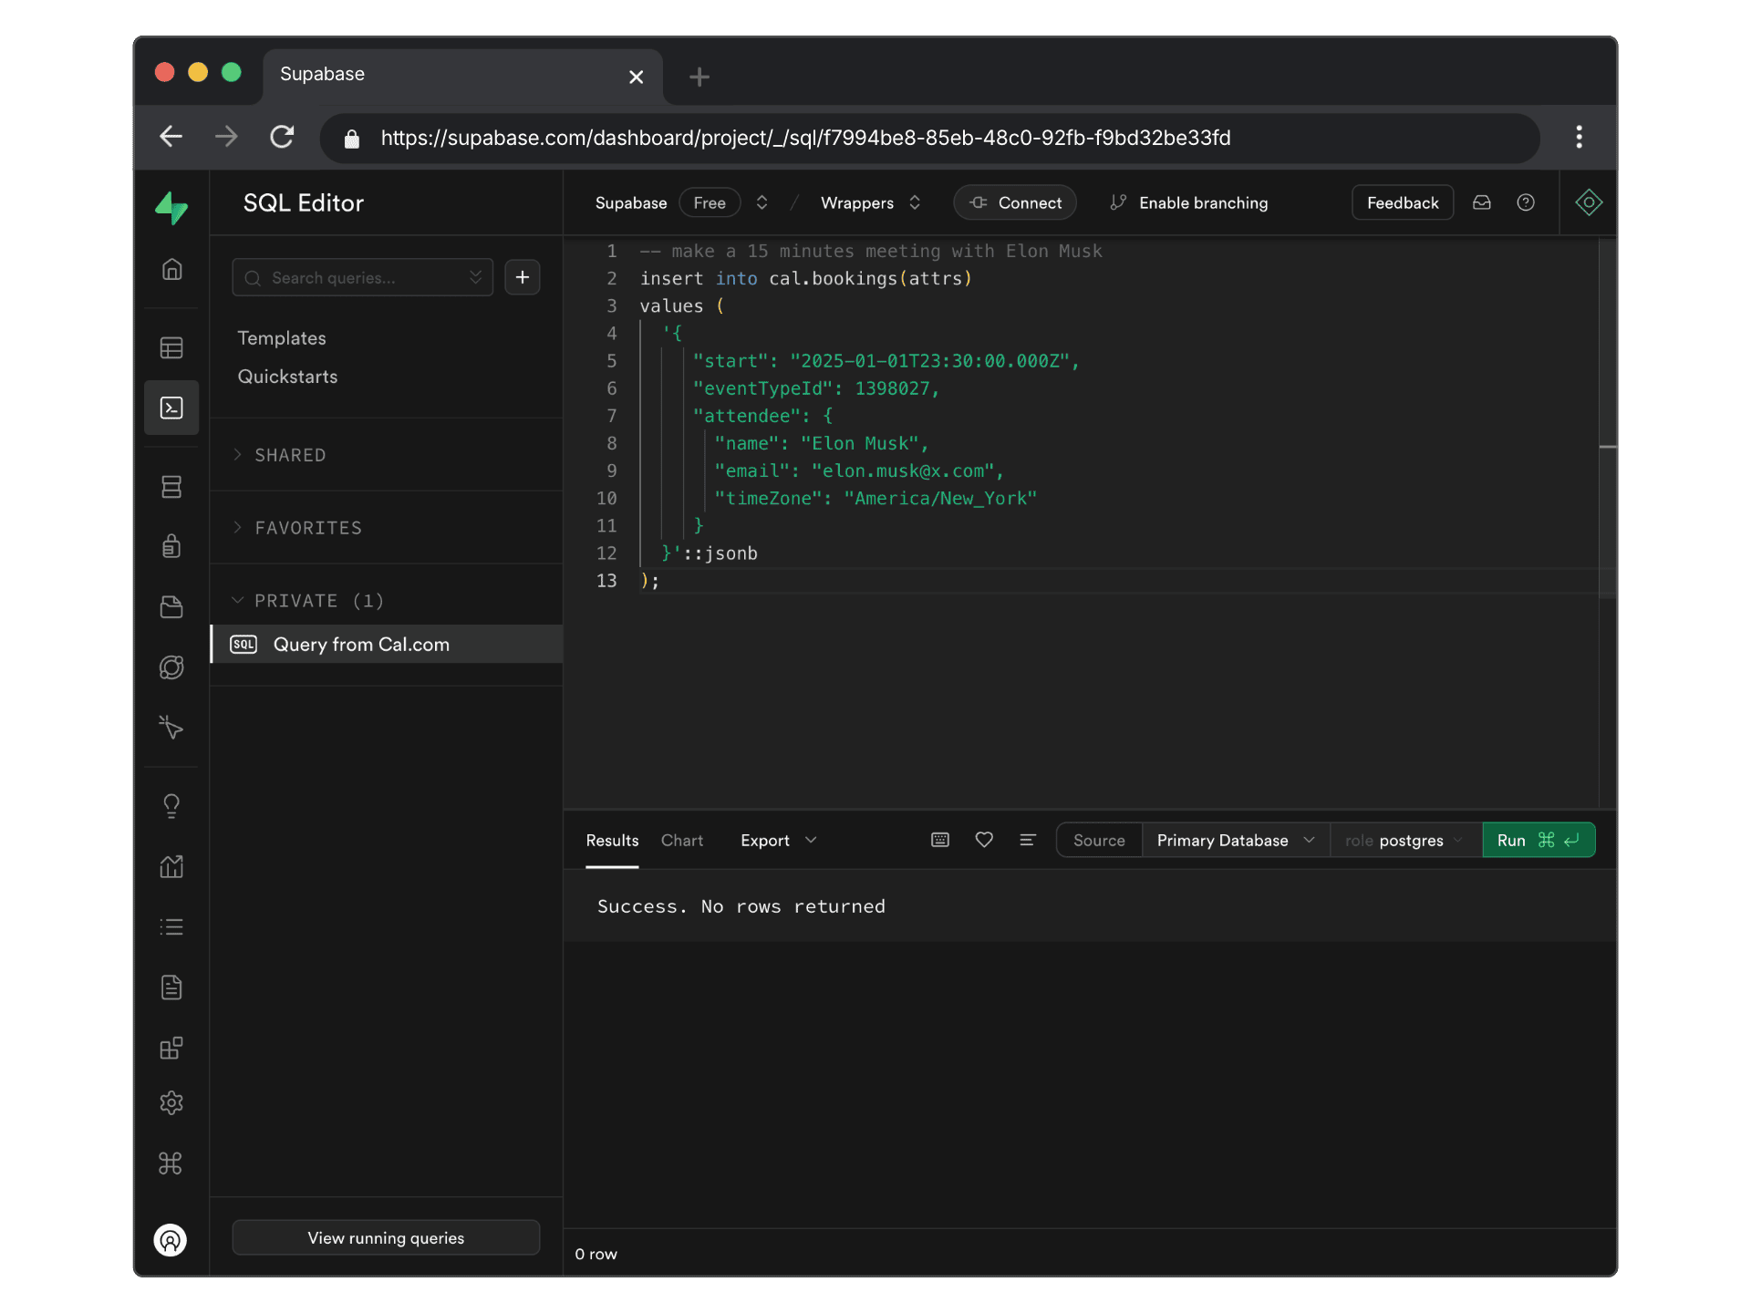Open the Table Editor sidebar icon

pos(171,347)
